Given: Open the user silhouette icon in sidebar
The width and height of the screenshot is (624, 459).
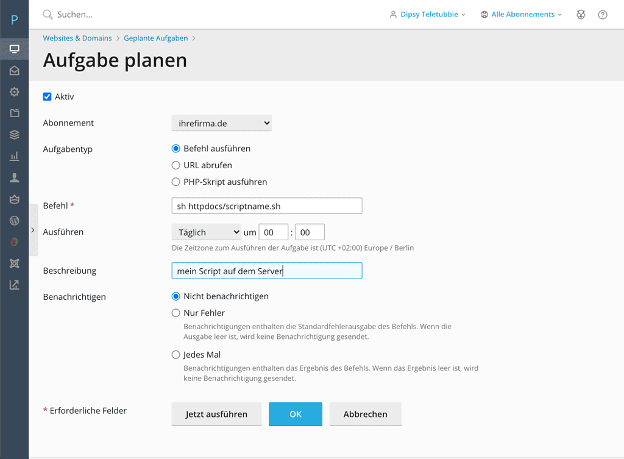Looking at the screenshot, I should [x=14, y=177].
